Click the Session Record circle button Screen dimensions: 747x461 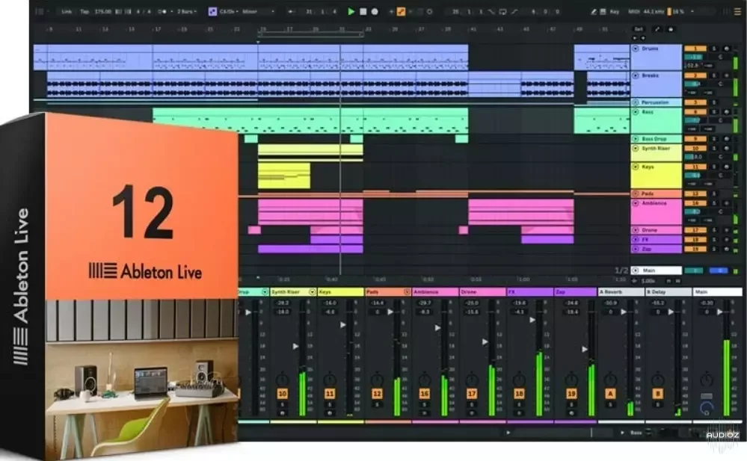[429, 11]
